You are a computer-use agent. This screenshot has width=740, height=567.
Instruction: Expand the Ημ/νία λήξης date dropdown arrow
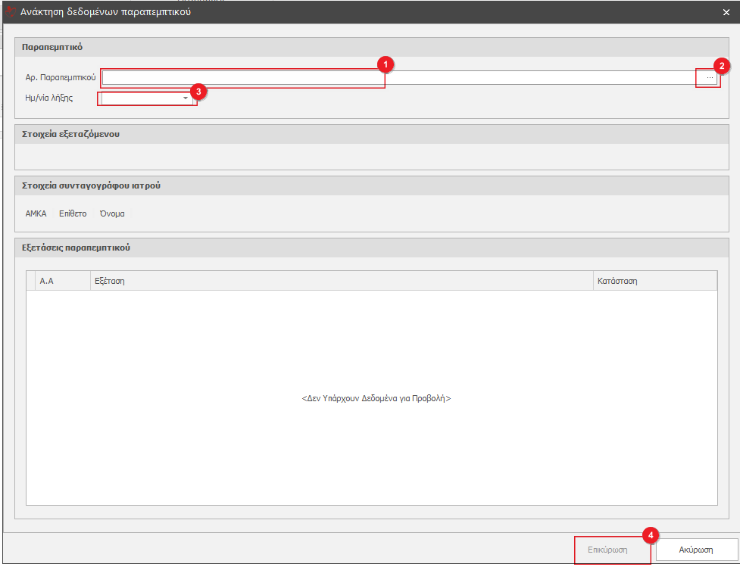coord(185,98)
